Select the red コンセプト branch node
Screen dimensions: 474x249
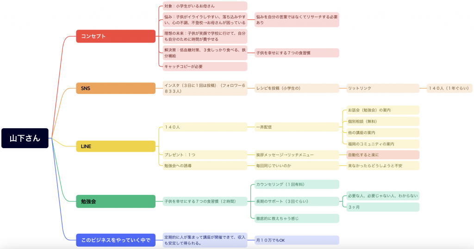pyautogui.click(x=116, y=36)
